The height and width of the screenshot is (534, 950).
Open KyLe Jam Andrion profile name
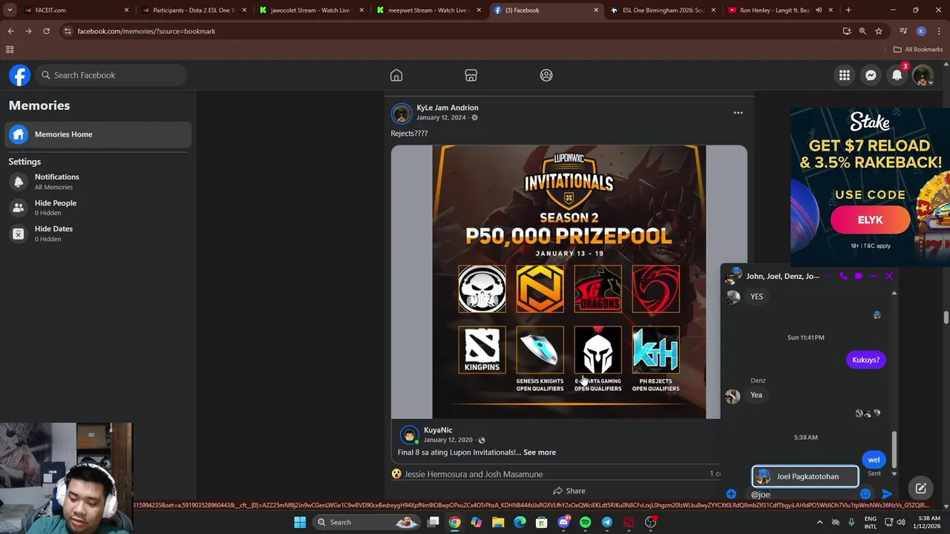tap(448, 108)
